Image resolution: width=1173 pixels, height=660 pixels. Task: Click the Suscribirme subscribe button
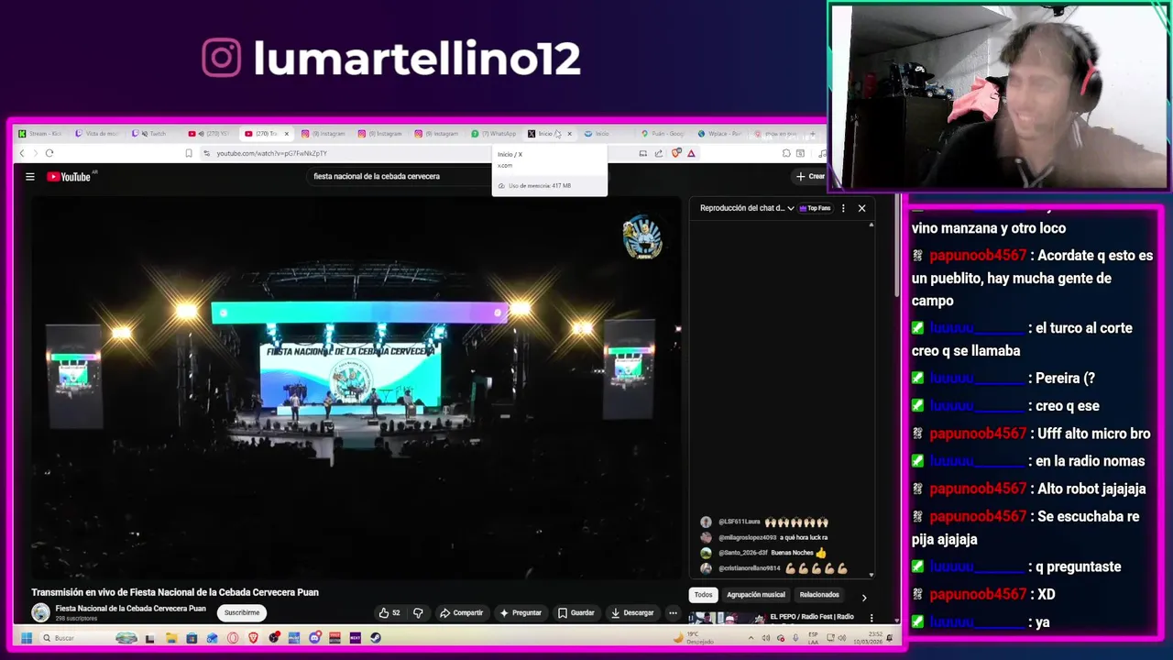[242, 612]
